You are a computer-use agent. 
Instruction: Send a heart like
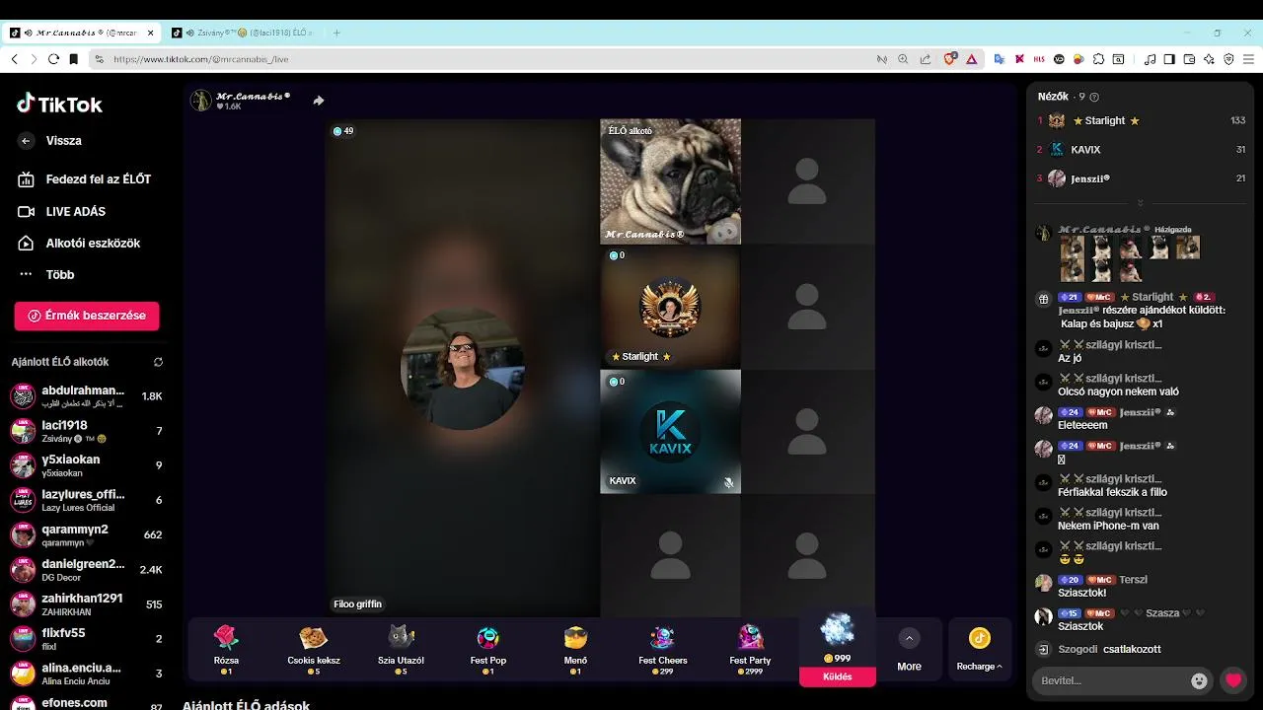click(1233, 680)
